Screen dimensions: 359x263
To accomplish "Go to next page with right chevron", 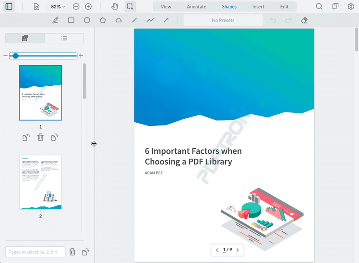I will (236, 250).
